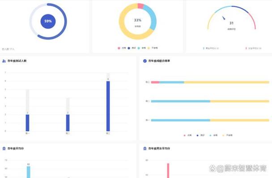The height and width of the screenshot is (178, 272).
Task: Click the yellow segment of the 高二 stacked bar
Action: pyautogui.click(x=240, y=101)
